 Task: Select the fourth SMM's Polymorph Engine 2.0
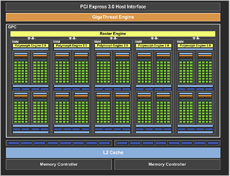[x=154, y=45]
